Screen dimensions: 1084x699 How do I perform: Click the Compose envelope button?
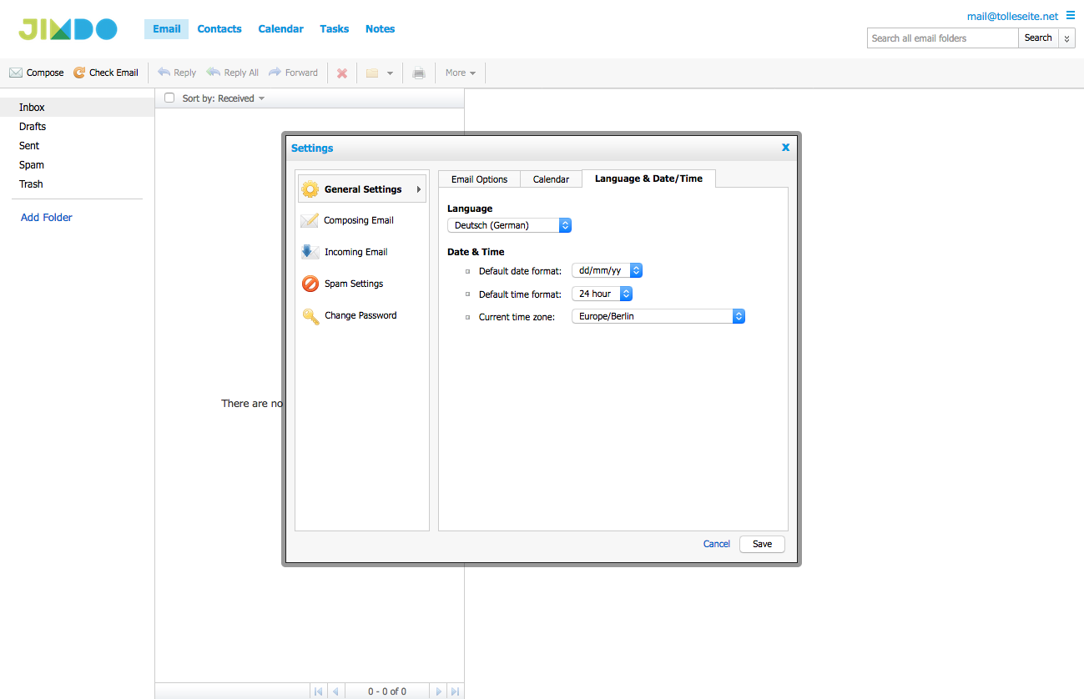[x=37, y=73]
